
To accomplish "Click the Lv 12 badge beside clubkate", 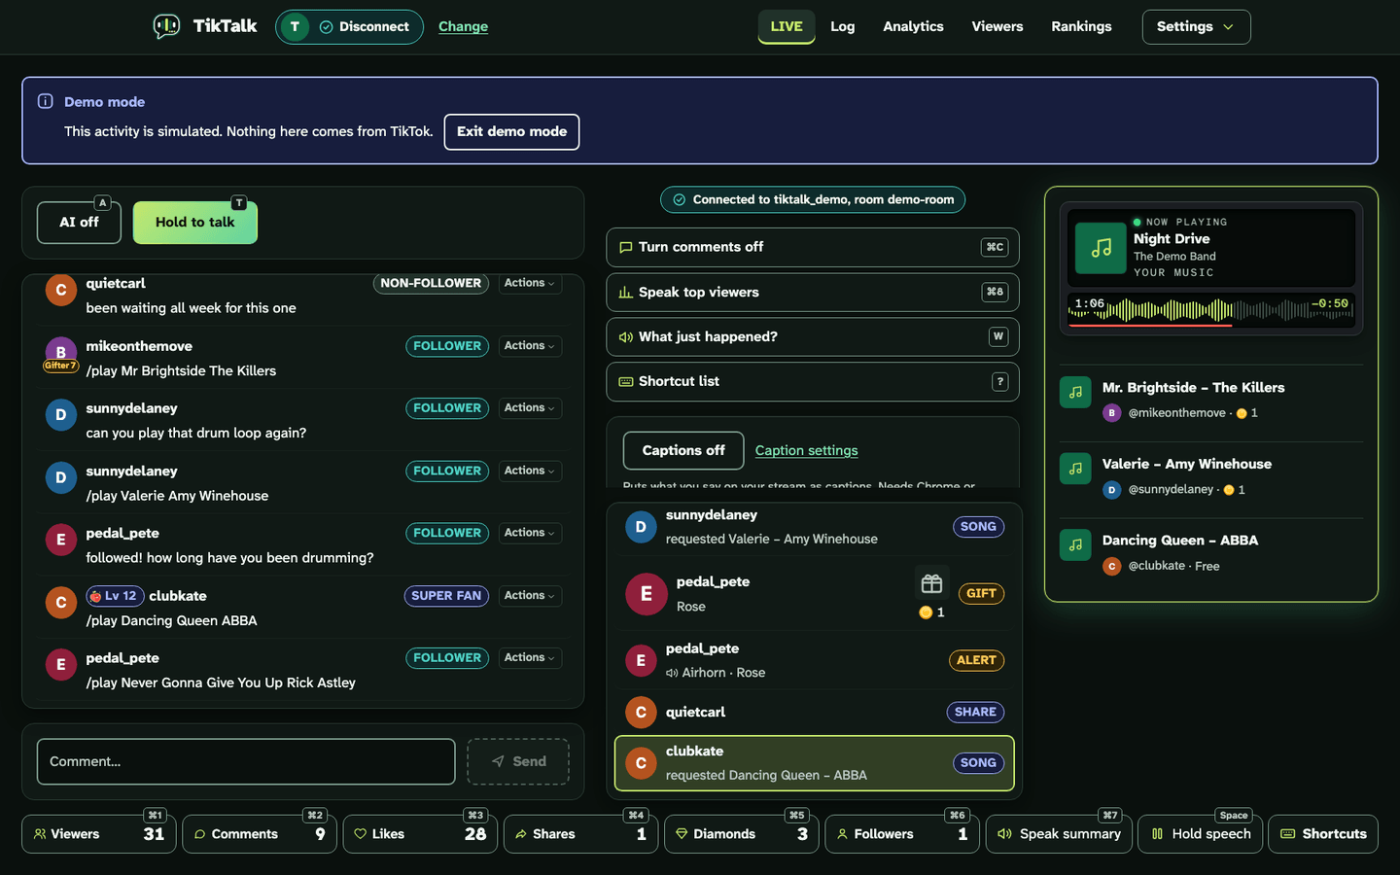I will point(115,596).
